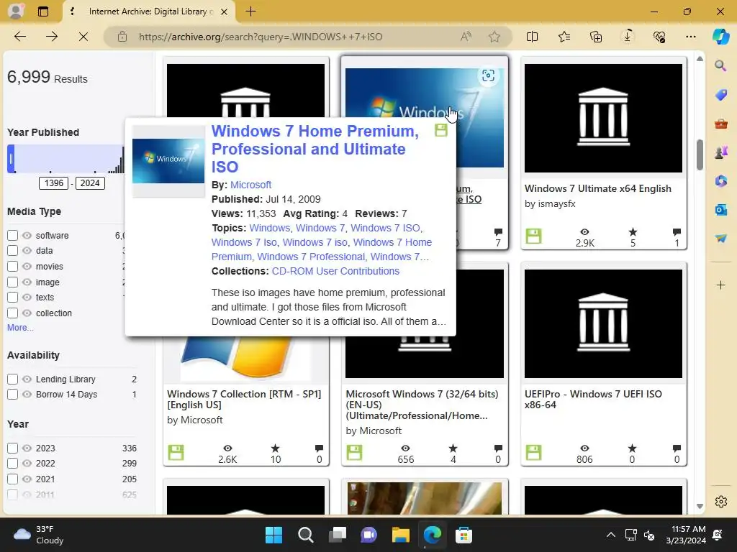Viewport: 737px width, 552px height.
Task: Open the sidebar Microsoft 365 icon
Action: tap(720, 180)
